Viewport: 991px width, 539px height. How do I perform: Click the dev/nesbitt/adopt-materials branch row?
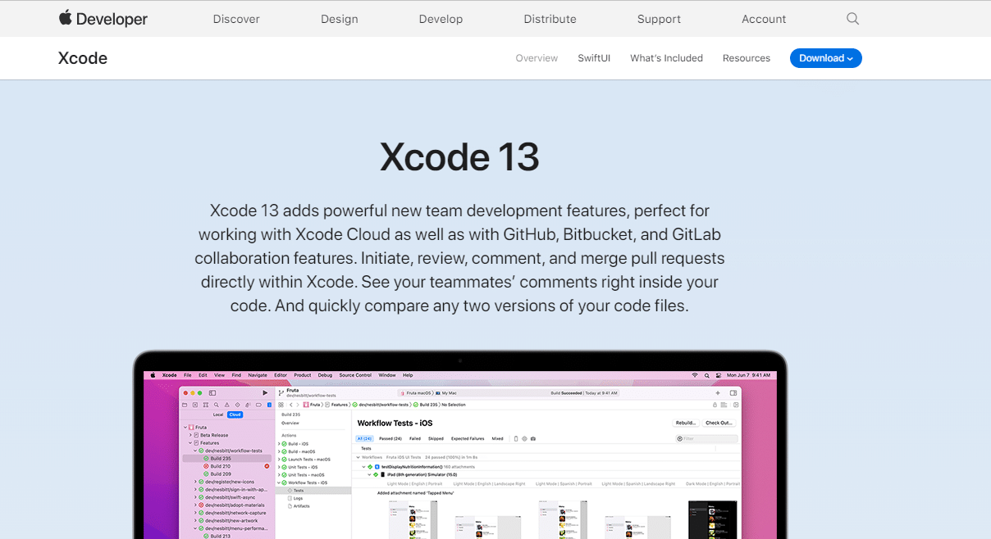pos(229,505)
